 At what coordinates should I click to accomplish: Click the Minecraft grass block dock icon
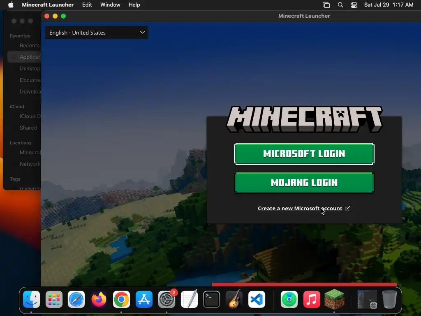click(x=334, y=300)
